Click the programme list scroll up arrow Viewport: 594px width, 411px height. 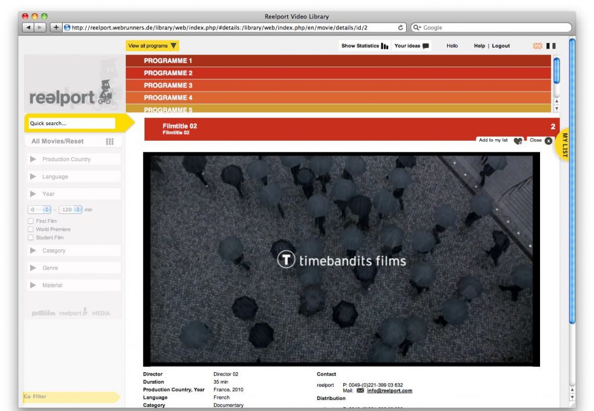(x=556, y=101)
